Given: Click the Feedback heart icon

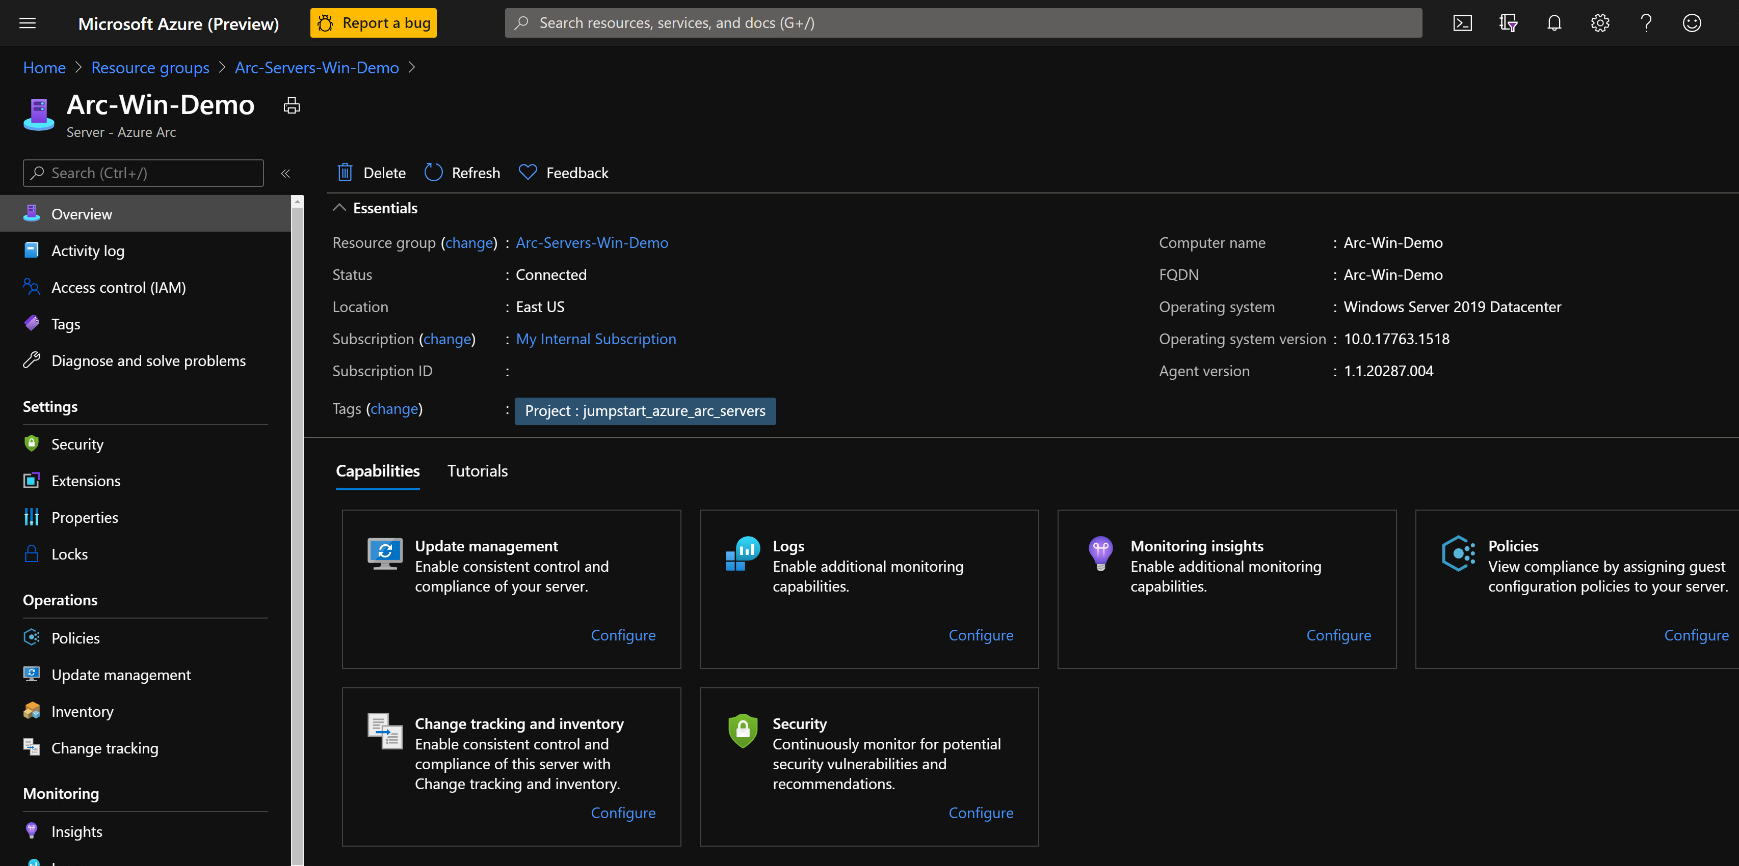Looking at the screenshot, I should 528,173.
